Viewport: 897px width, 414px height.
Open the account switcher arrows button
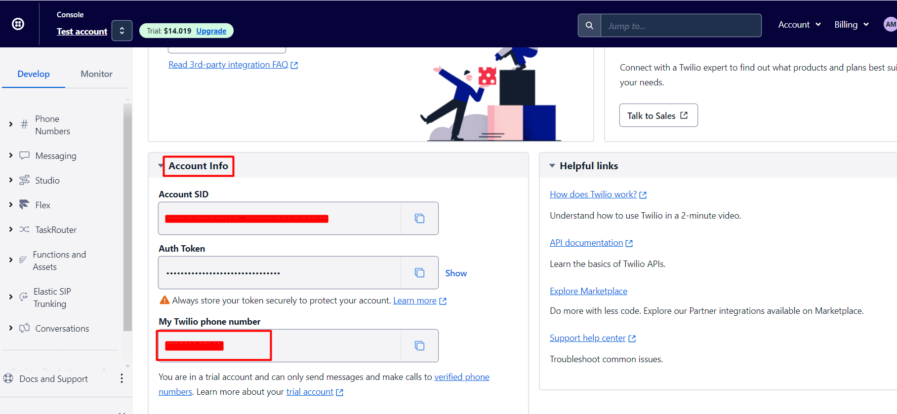(122, 31)
